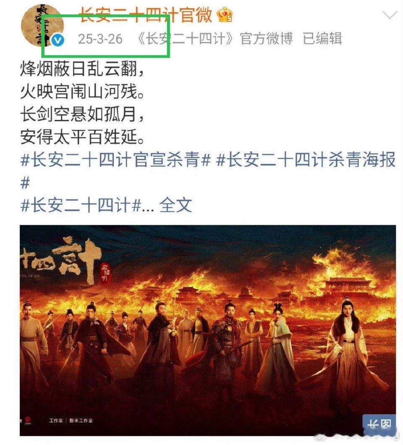Viewport: 403px width, 445px height.
Task: Tap the poem line 安得太平百姓延
Action: pyautogui.click(x=82, y=137)
